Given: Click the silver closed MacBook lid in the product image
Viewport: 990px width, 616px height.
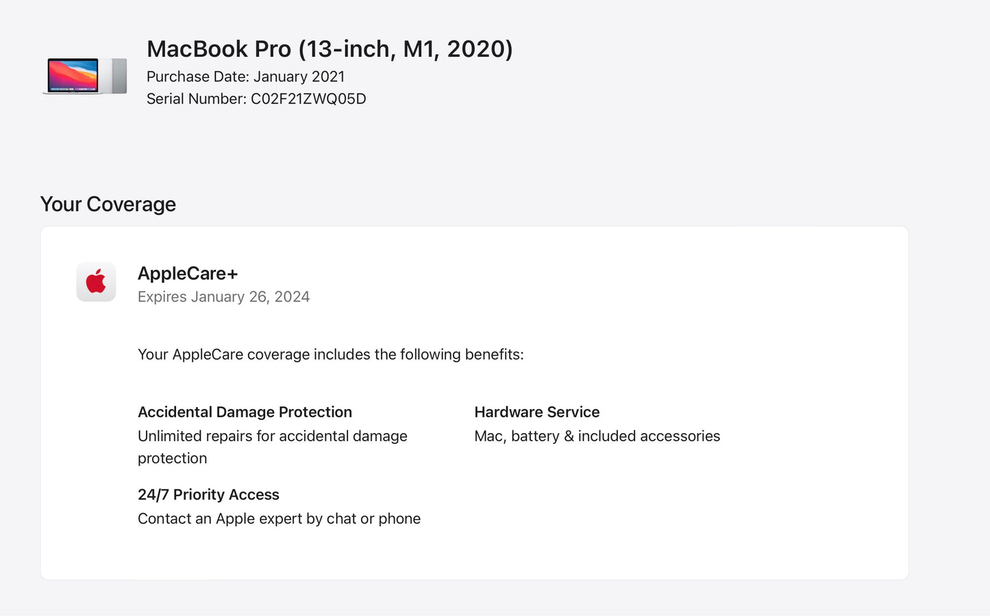Looking at the screenshot, I should click(x=119, y=75).
